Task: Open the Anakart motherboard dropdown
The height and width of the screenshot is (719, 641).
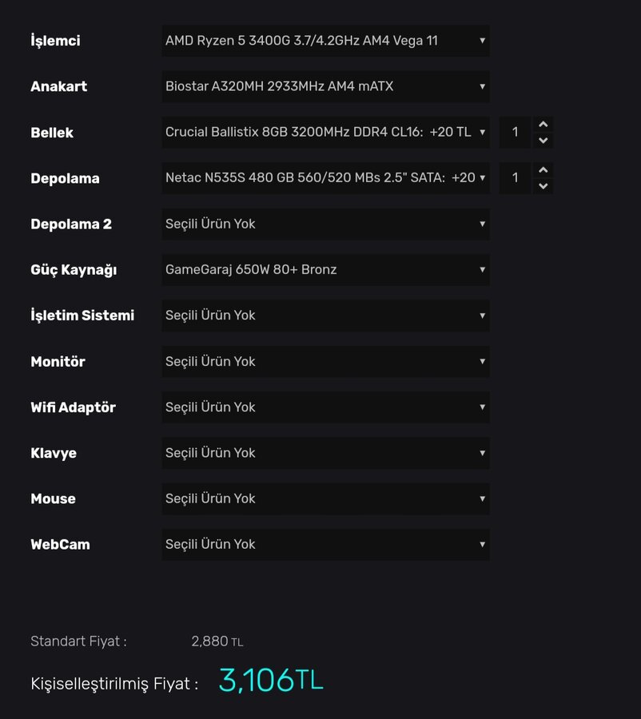Action: (325, 86)
